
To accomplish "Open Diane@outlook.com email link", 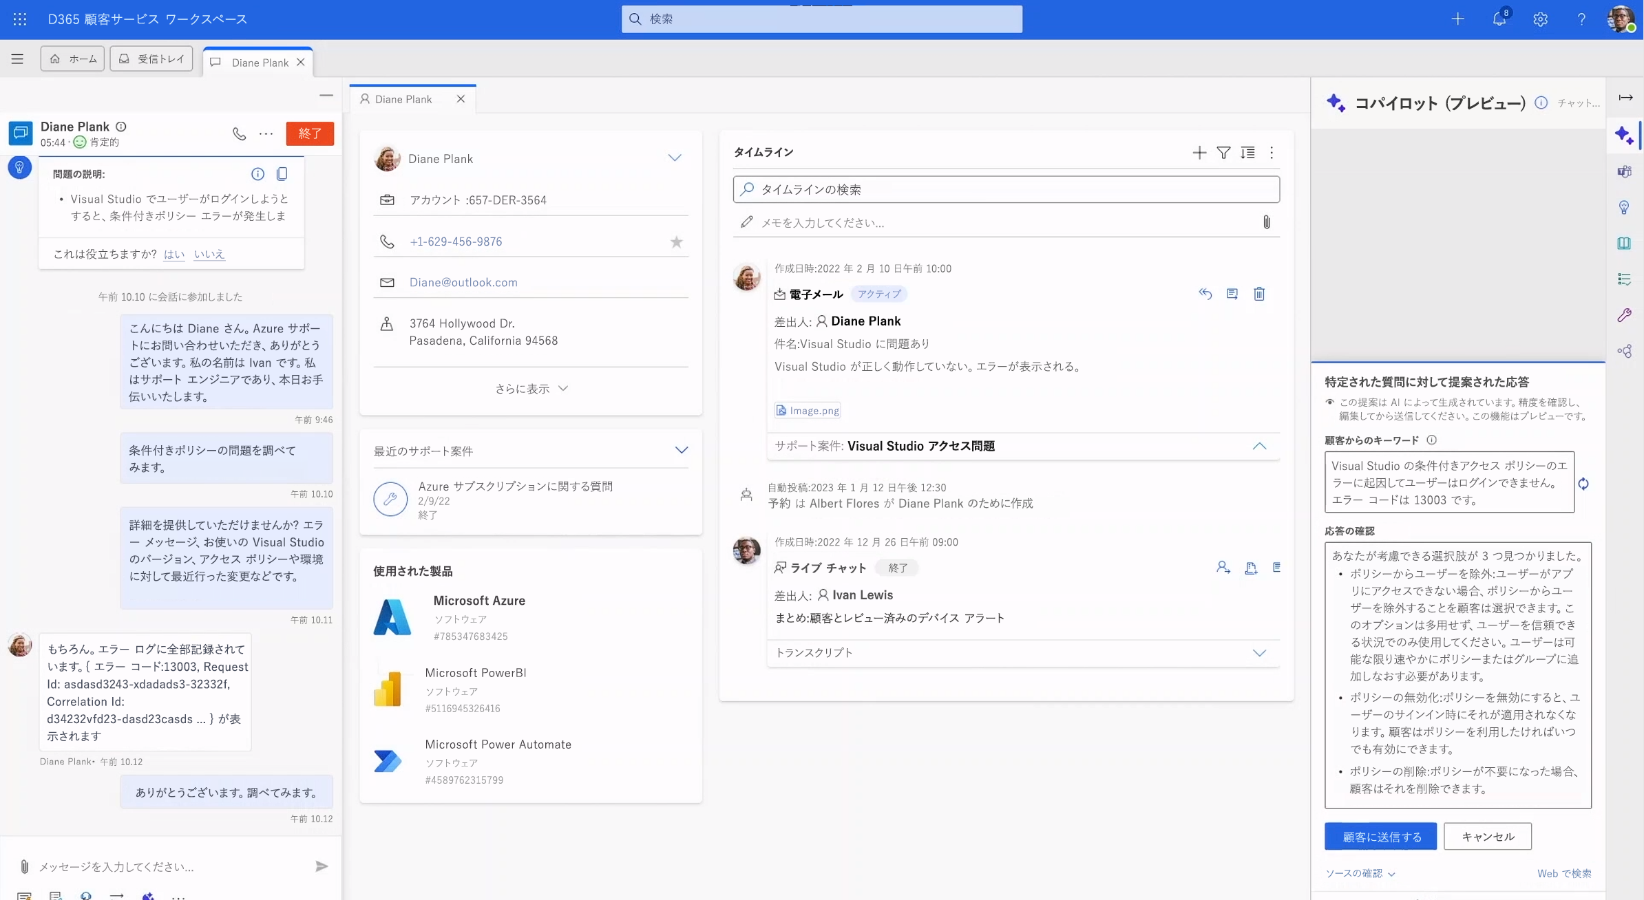I will [x=463, y=282].
